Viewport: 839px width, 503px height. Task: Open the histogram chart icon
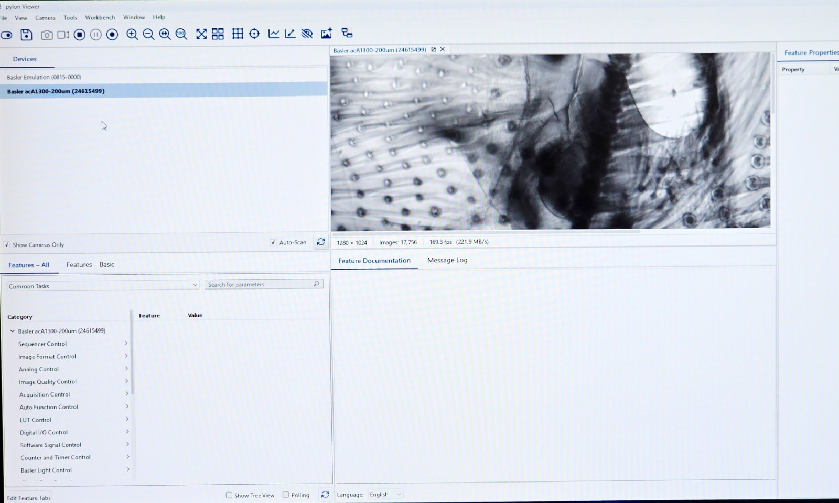(x=274, y=34)
